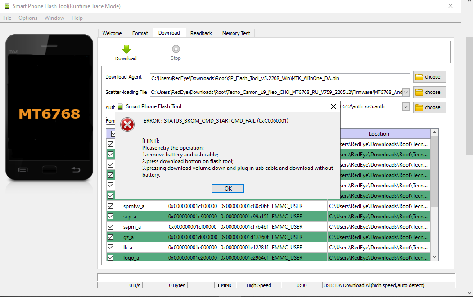
Task: Click the partition list scroll down arrow
Action: click(434, 257)
